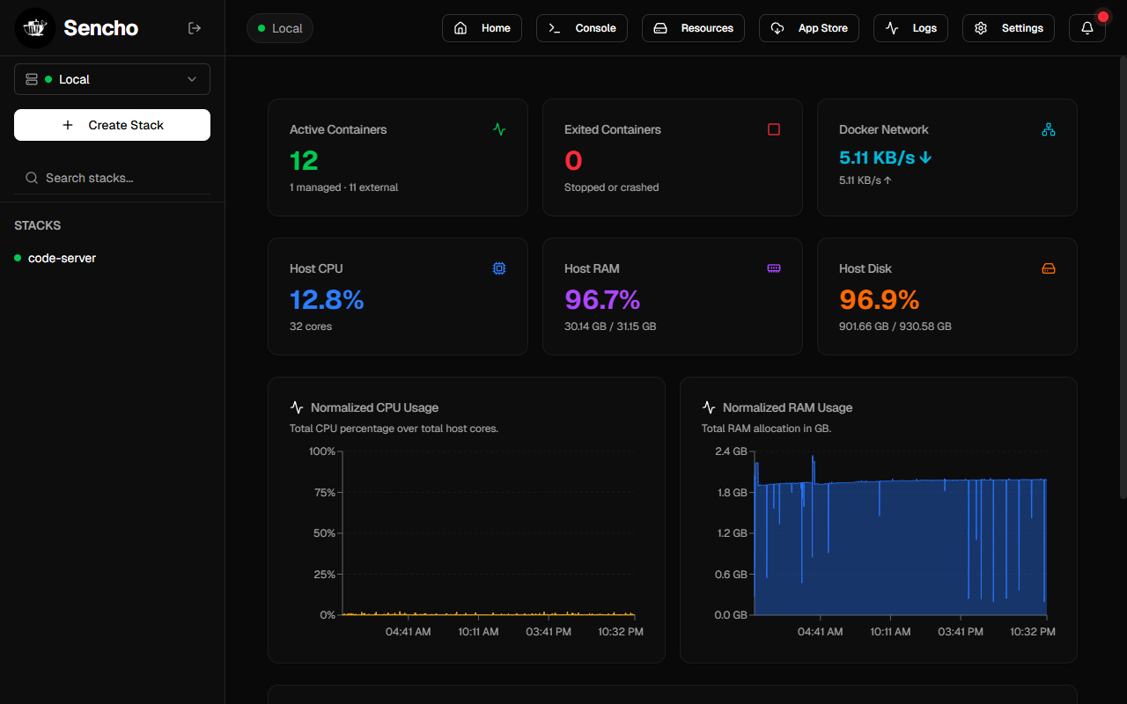Click the Local status pill in header
Viewport: 1127px width, 704px height.
pos(280,28)
